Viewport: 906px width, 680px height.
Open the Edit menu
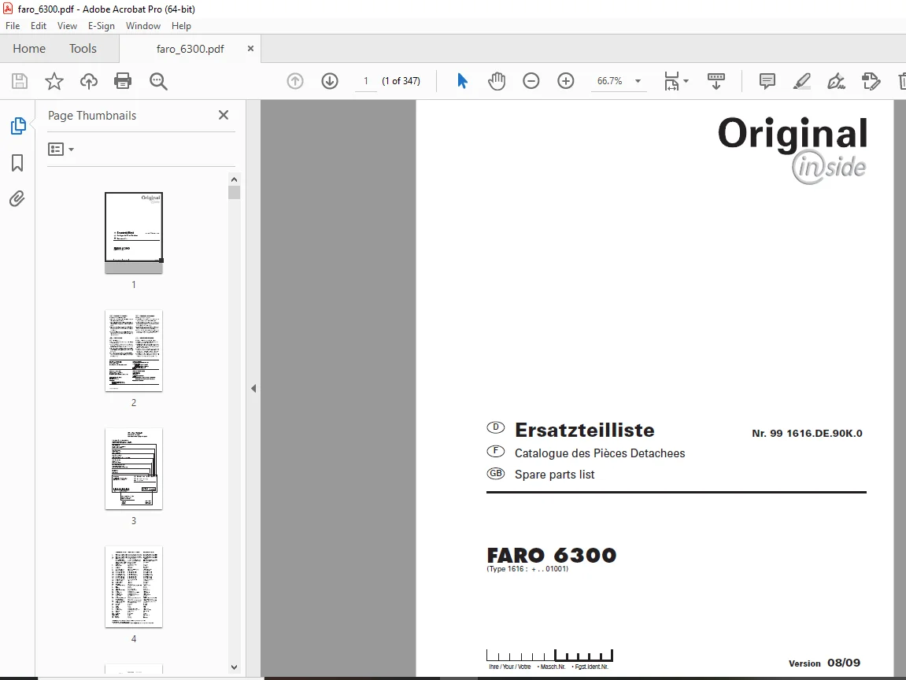[38, 26]
